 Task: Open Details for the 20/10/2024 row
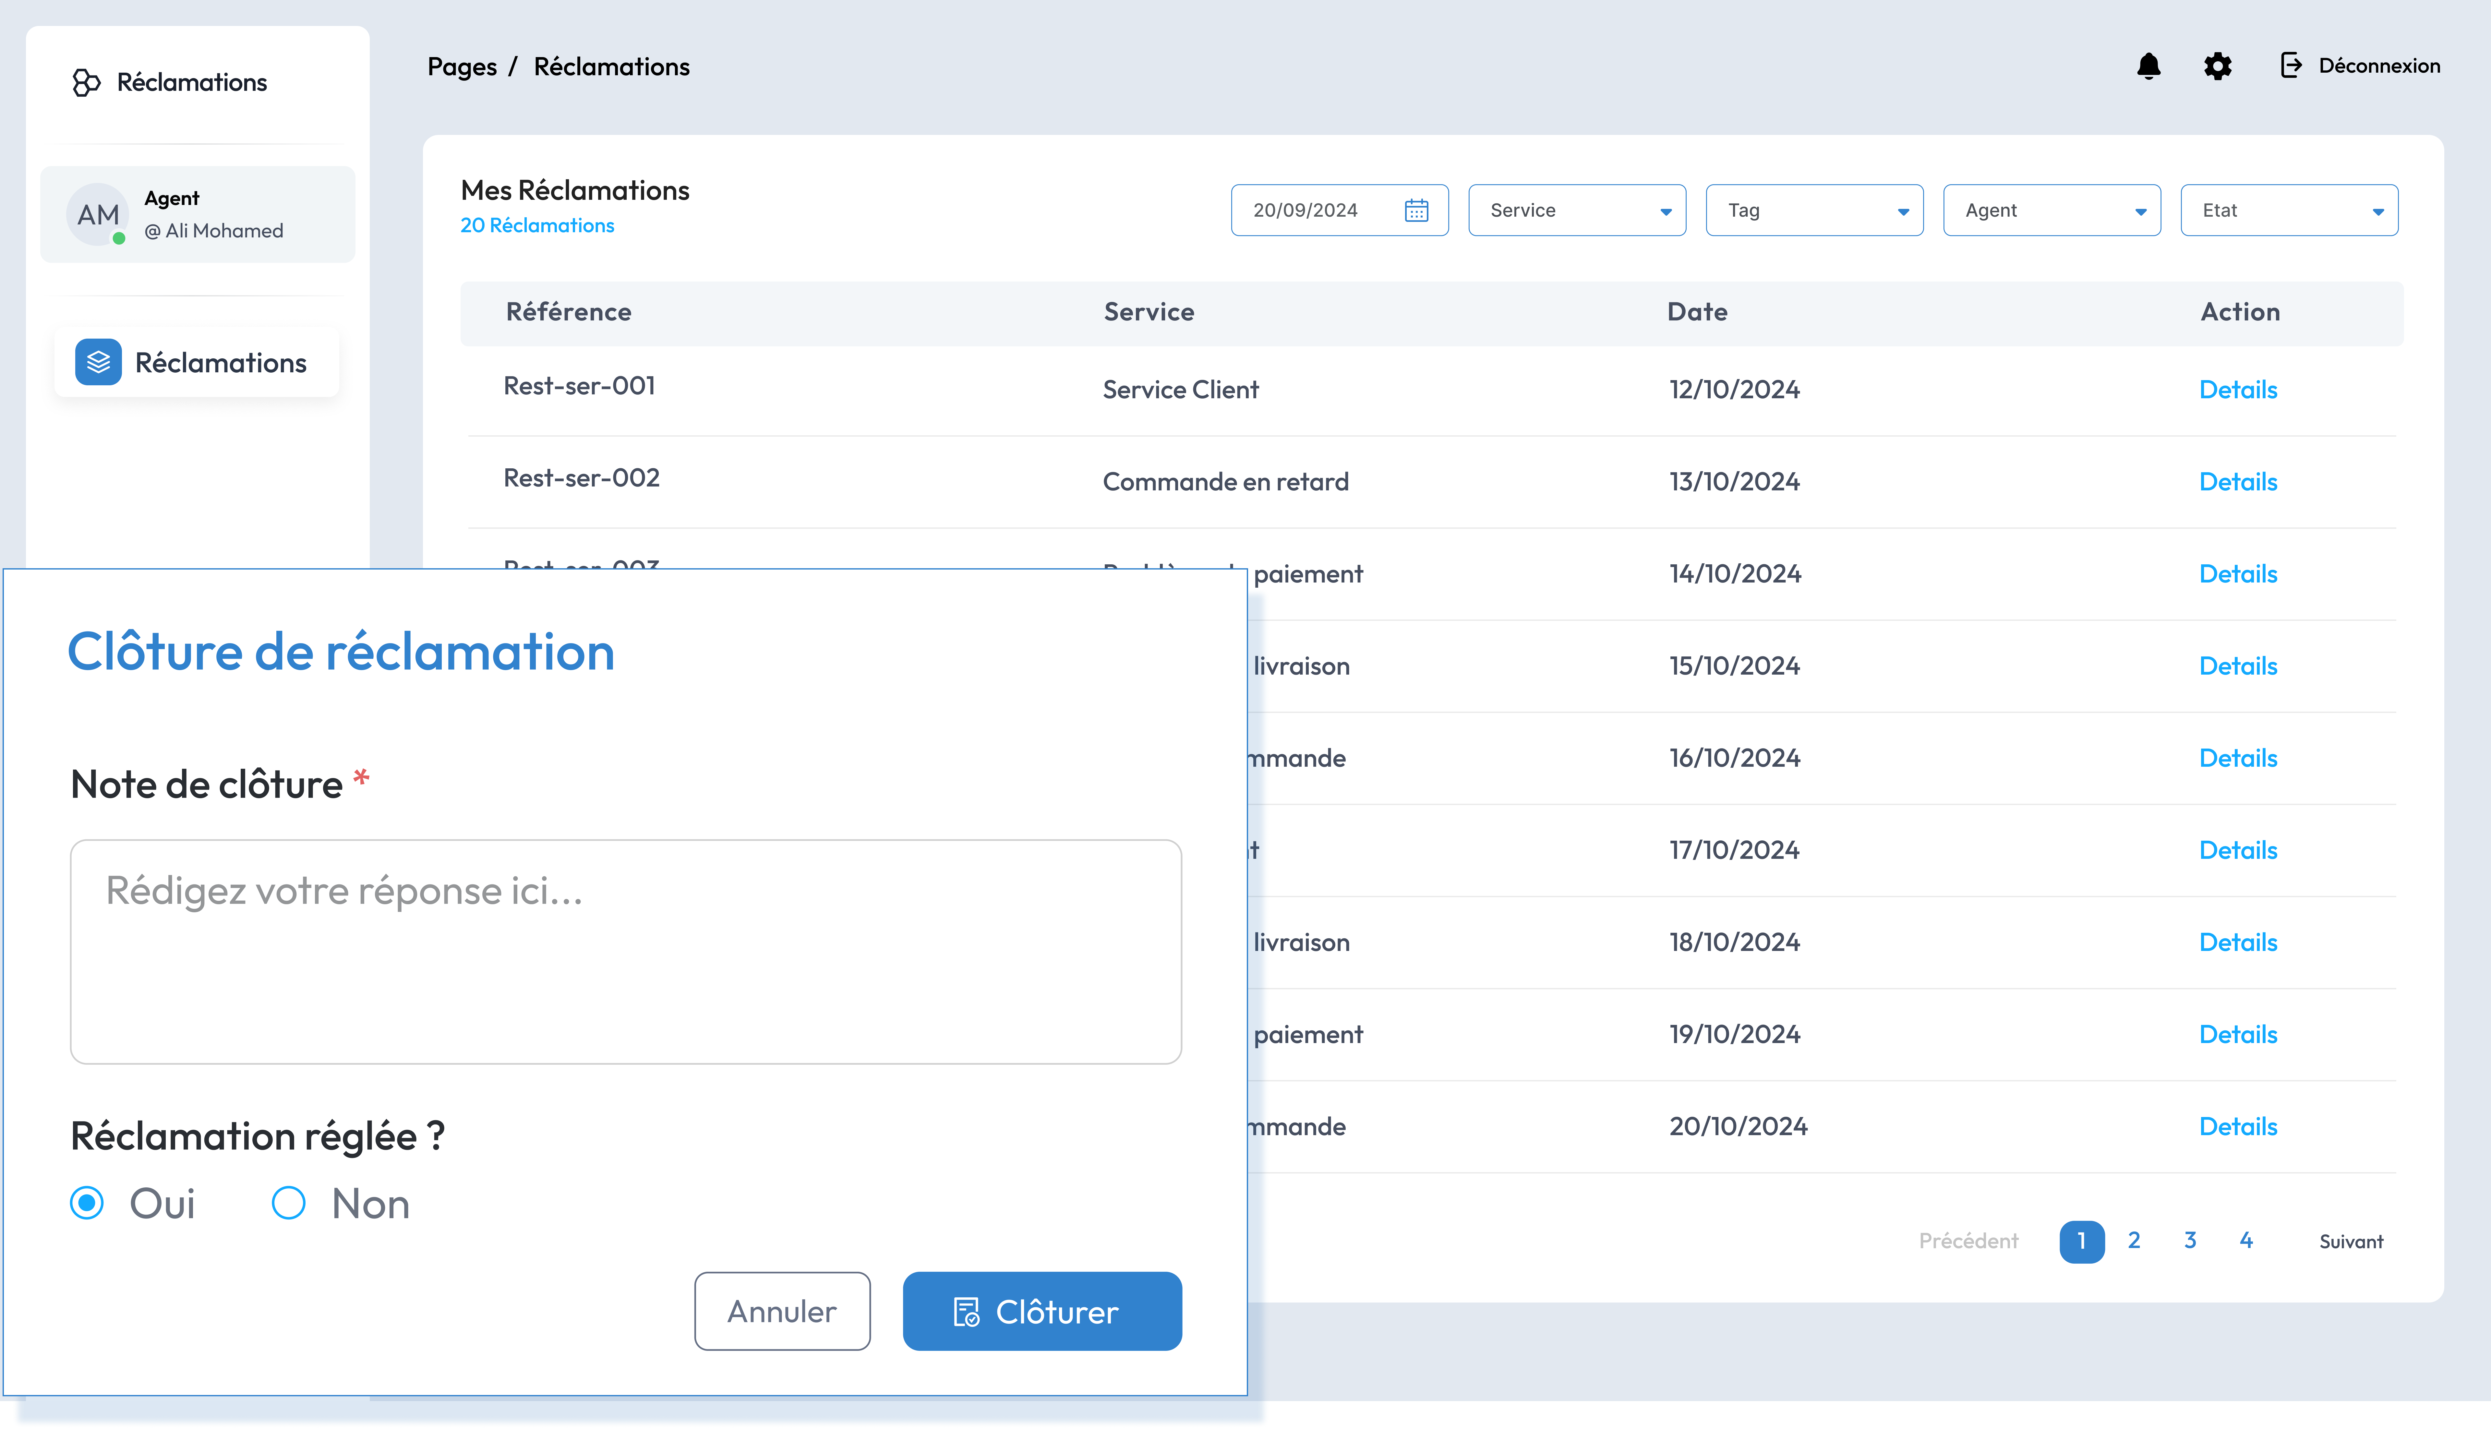click(x=2238, y=1127)
